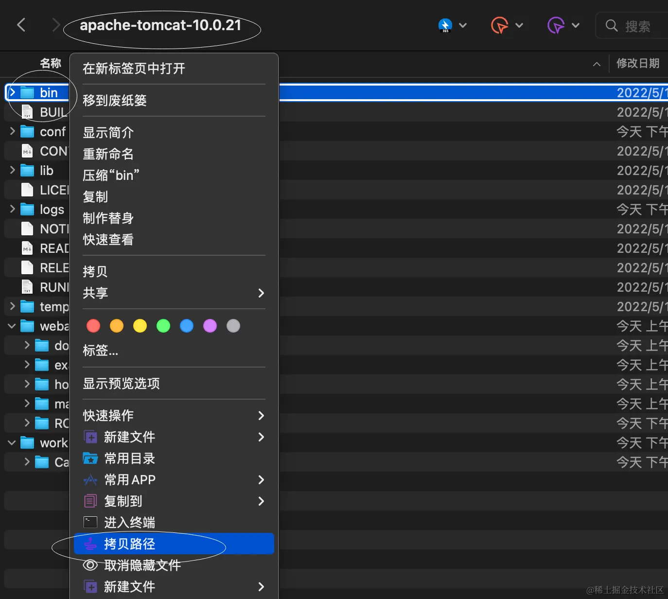
Task: Select the NOTICE file icon
Action: tap(27, 229)
